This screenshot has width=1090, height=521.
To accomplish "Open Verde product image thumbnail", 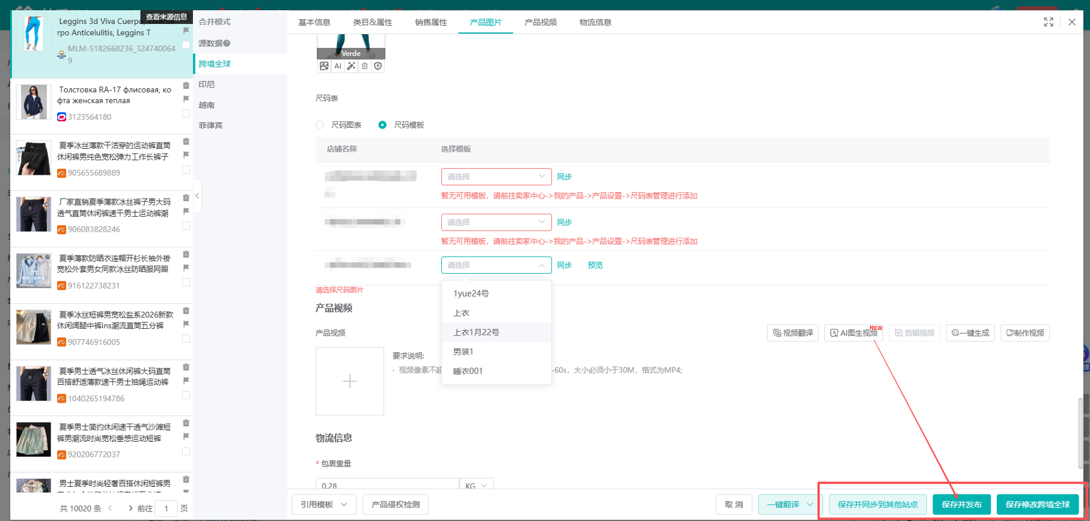I will [x=351, y=46].
